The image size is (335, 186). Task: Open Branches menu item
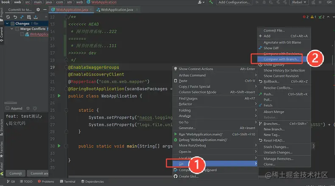[284, 124]
